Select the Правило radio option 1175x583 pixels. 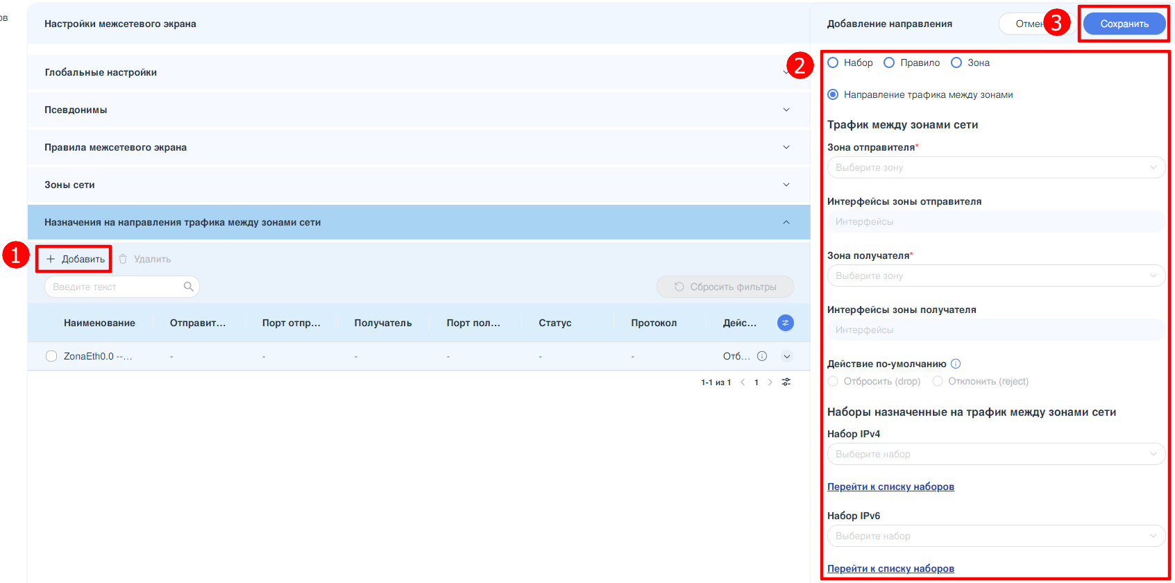coord(889,62)
